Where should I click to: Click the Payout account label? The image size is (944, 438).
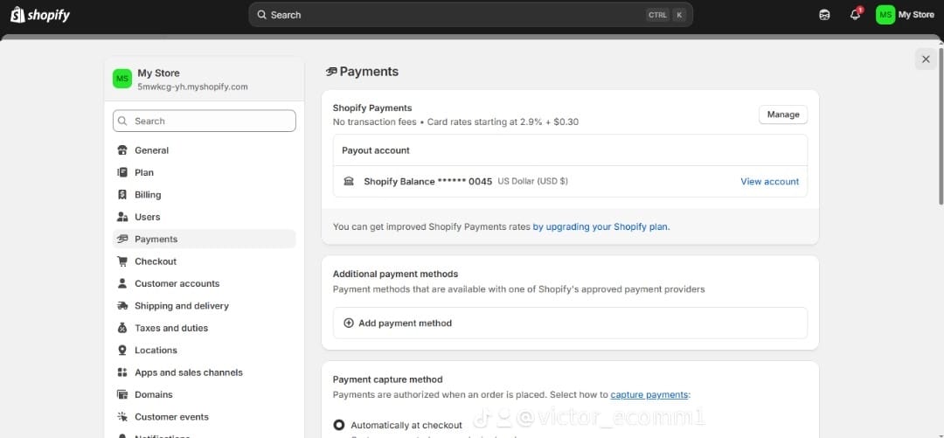coord(376,150)
